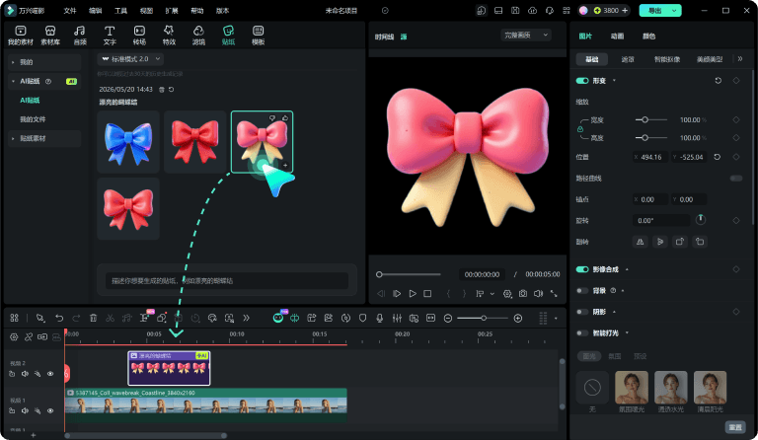This screenshot has height=440, width=758.
Task: Open the 我的素材 media panel
Action: [21, 36]
